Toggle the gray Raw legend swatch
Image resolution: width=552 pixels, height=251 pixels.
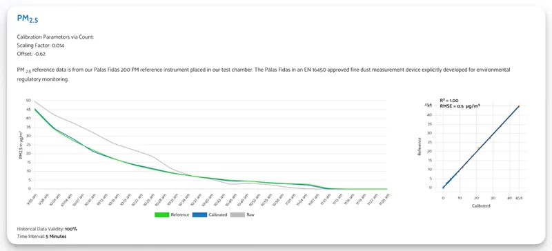point(237,214)
